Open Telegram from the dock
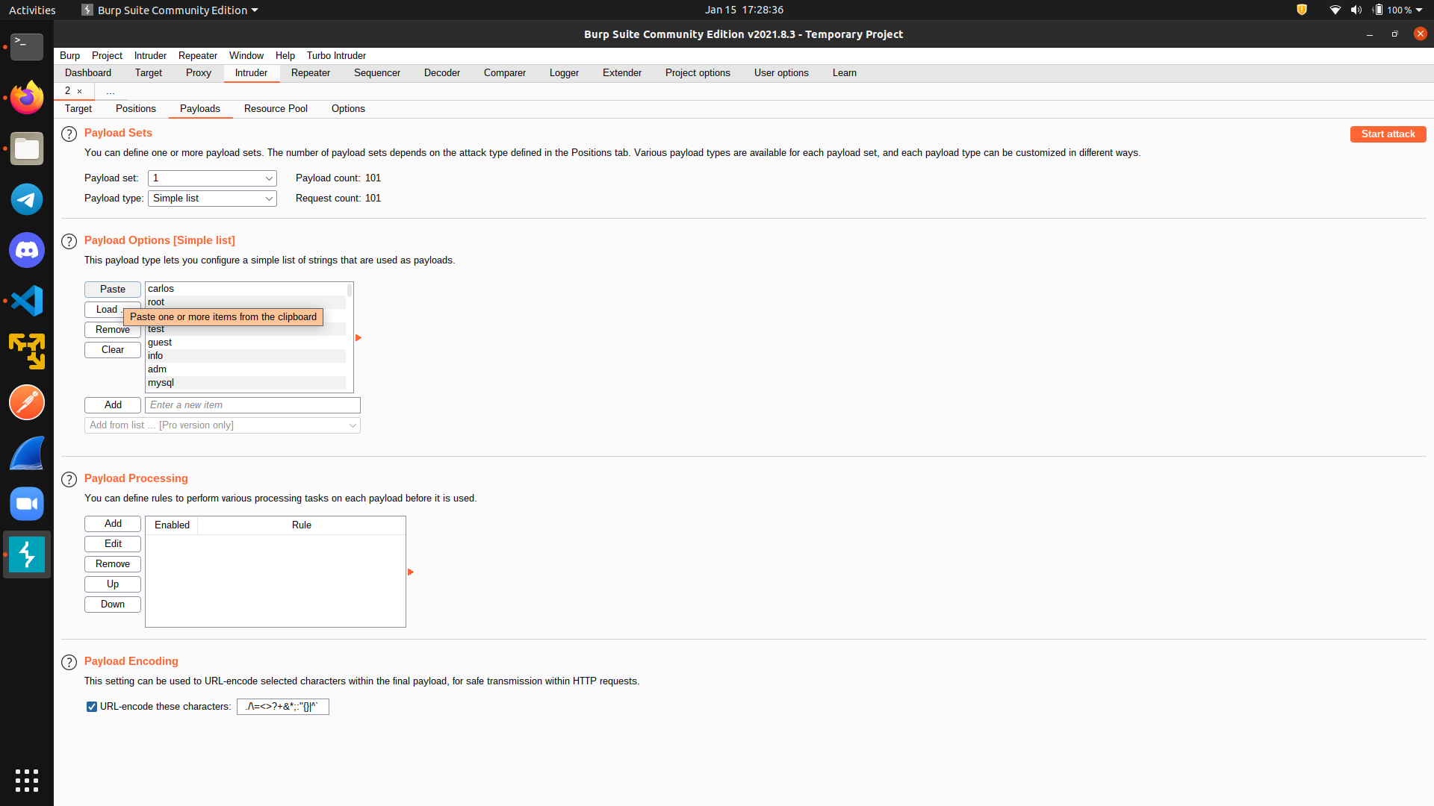 click(27, 199)
